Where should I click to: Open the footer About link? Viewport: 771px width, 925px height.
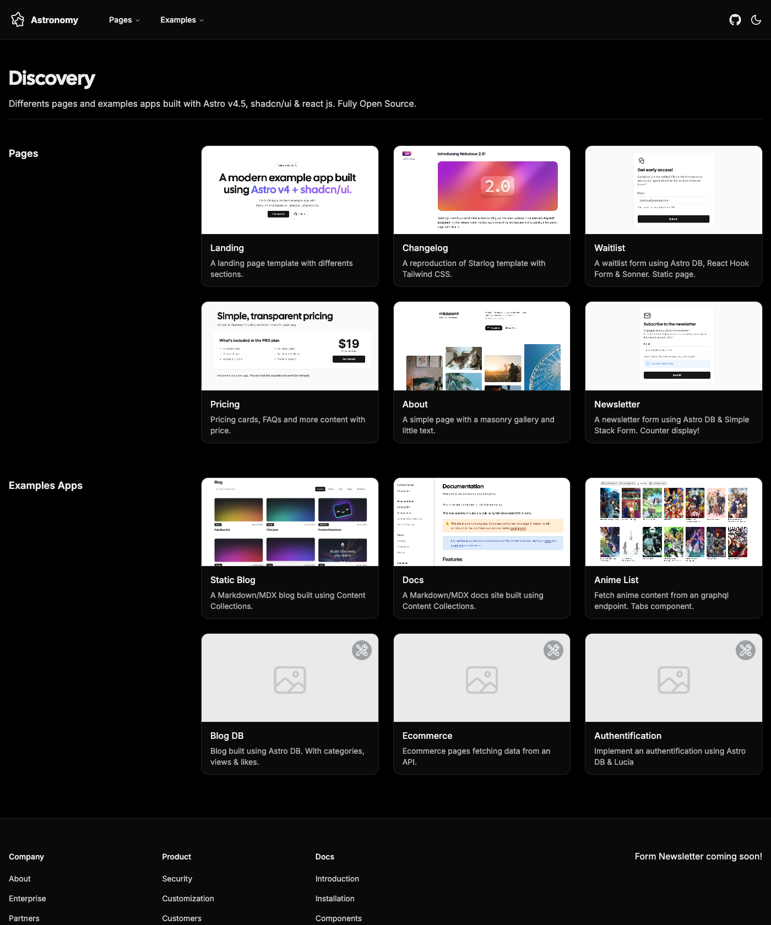(20, 879)
